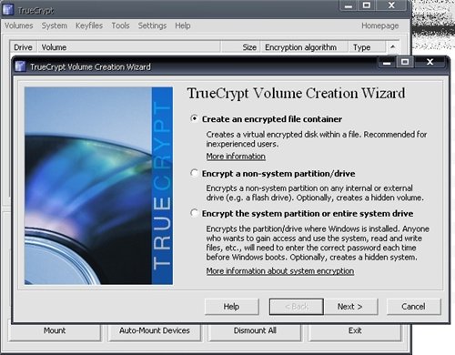Maximize the TrueCrypt main window
Viewport: 455px width, 355px height.
pyautogui.click(x=367, y=5)
